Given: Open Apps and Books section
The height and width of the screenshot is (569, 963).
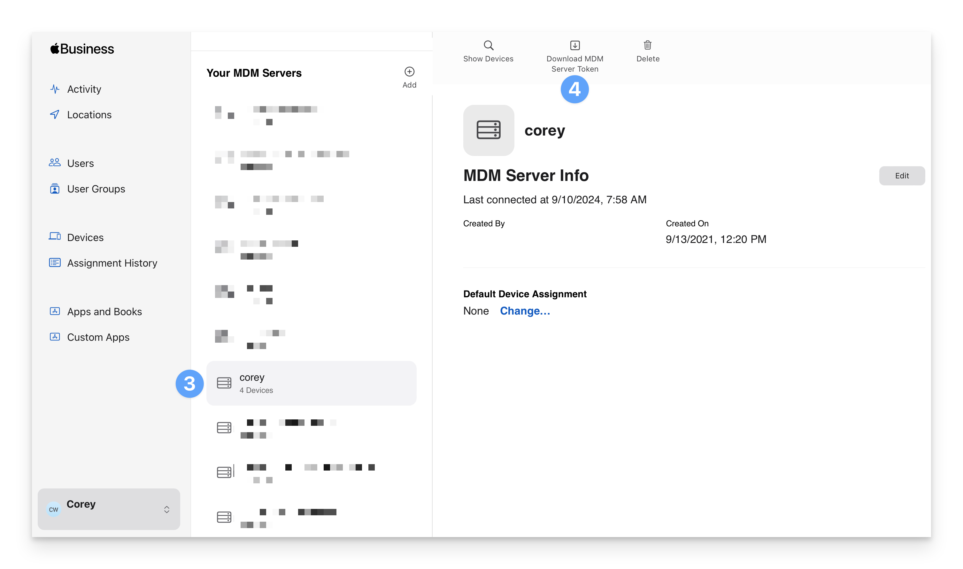Looking at the screenshot, I should coord(104,312).
